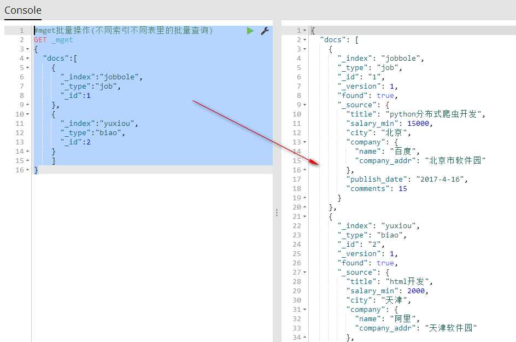Collapse the fold at request line 3
Screen dimensions: 516x342
point(28,49)
